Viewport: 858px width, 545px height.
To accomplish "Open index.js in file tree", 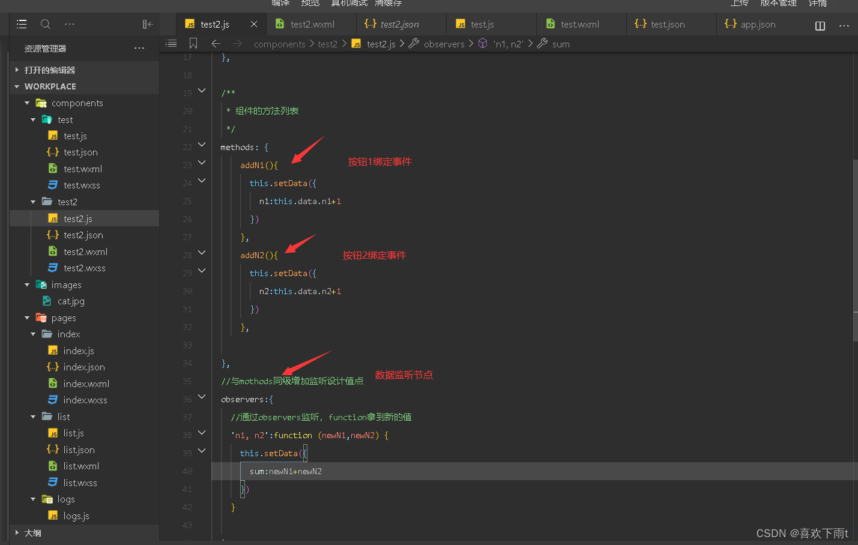I will pyautogui.click(x=84, y=351).
